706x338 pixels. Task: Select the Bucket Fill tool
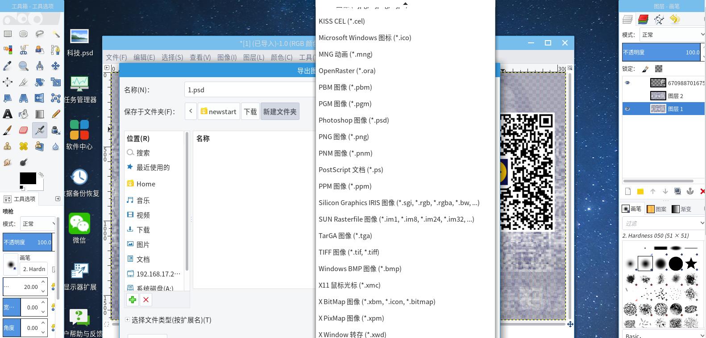pos(24,114)
